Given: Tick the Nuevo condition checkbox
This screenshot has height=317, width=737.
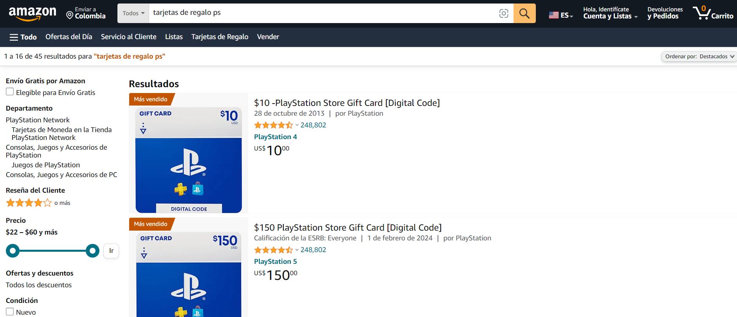Looking at the screenshot, I should 10,312.
